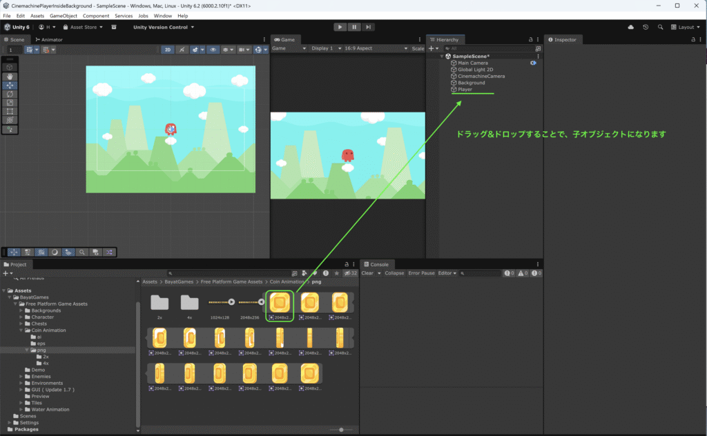707x436 pixels.
Task: Click the Step frame button
Action: click(369, 27)
